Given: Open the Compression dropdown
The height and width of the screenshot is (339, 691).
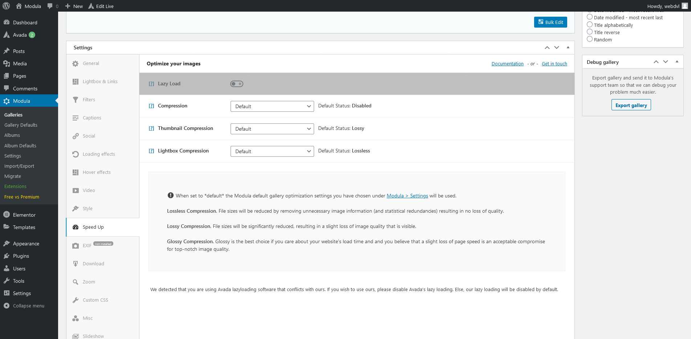Looking at the screenshot, I should pyautogui.click(x=272, y=106).
